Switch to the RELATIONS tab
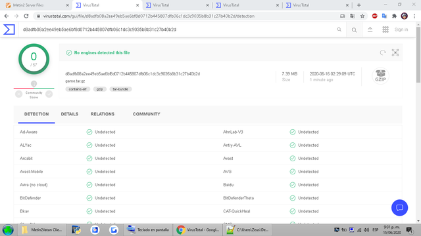Screen dimensions: 421x236 click(x=103, y=114)
